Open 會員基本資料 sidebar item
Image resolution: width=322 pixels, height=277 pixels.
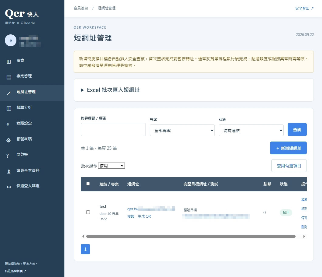[32, 170]
